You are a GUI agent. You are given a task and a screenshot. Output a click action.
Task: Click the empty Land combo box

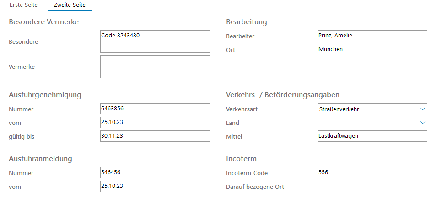point(366,123)
